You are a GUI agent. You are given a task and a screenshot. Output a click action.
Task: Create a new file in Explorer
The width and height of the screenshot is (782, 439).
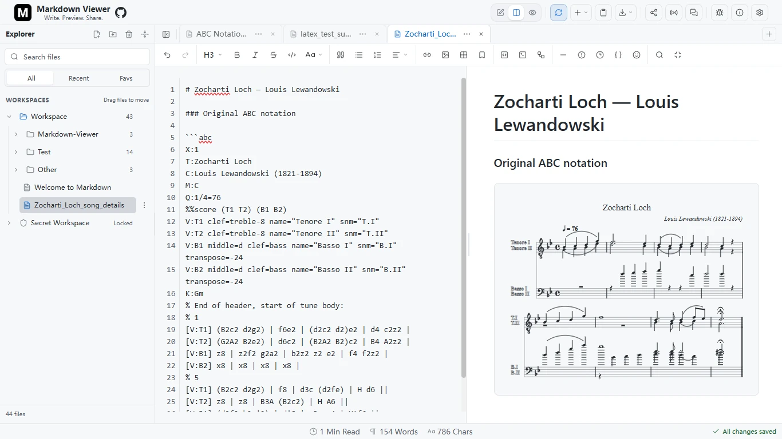coord(97,34)
